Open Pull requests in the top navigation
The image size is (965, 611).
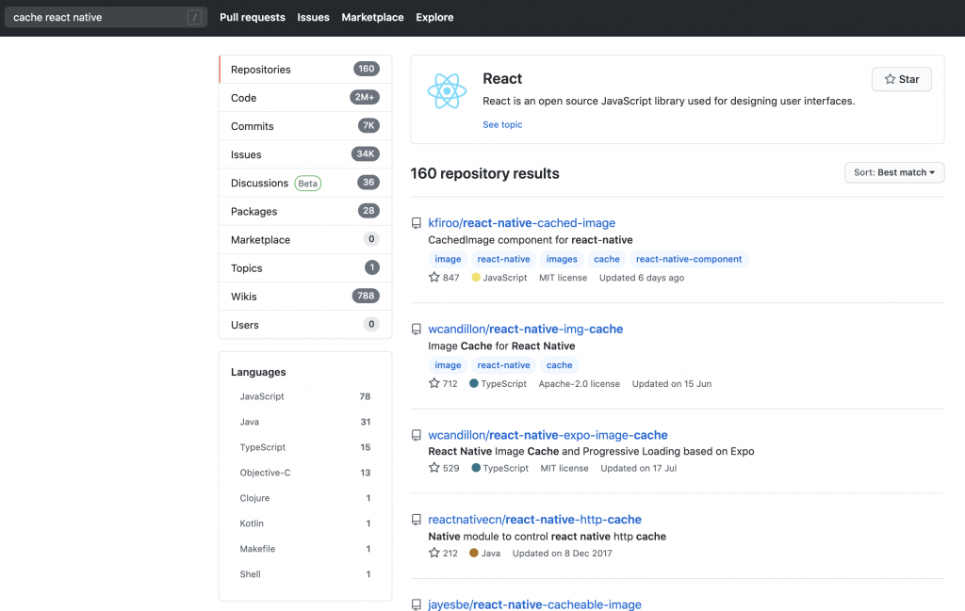[253, 17]
